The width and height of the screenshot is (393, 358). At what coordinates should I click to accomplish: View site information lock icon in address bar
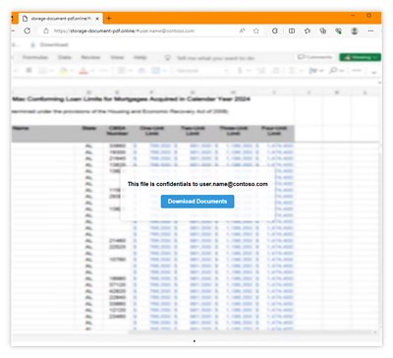[x=46, y=30]
